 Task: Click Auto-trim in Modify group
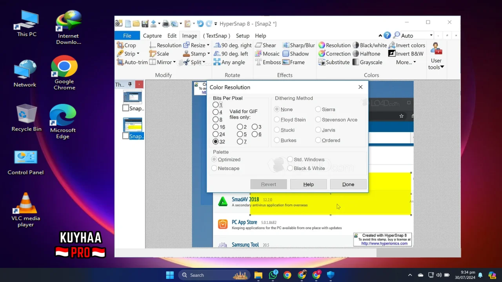click(x=132, y=62)
